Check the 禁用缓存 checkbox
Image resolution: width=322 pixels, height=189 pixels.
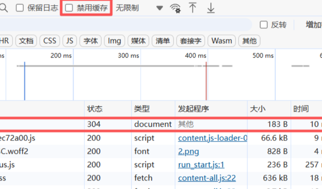tap(69, 8)
